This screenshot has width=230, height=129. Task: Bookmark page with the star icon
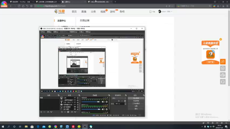point(31,6)
